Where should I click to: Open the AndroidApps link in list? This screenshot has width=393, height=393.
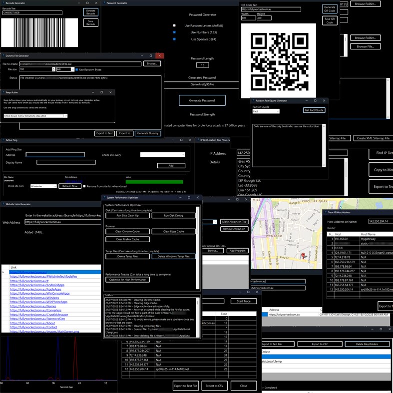(37, 285)
